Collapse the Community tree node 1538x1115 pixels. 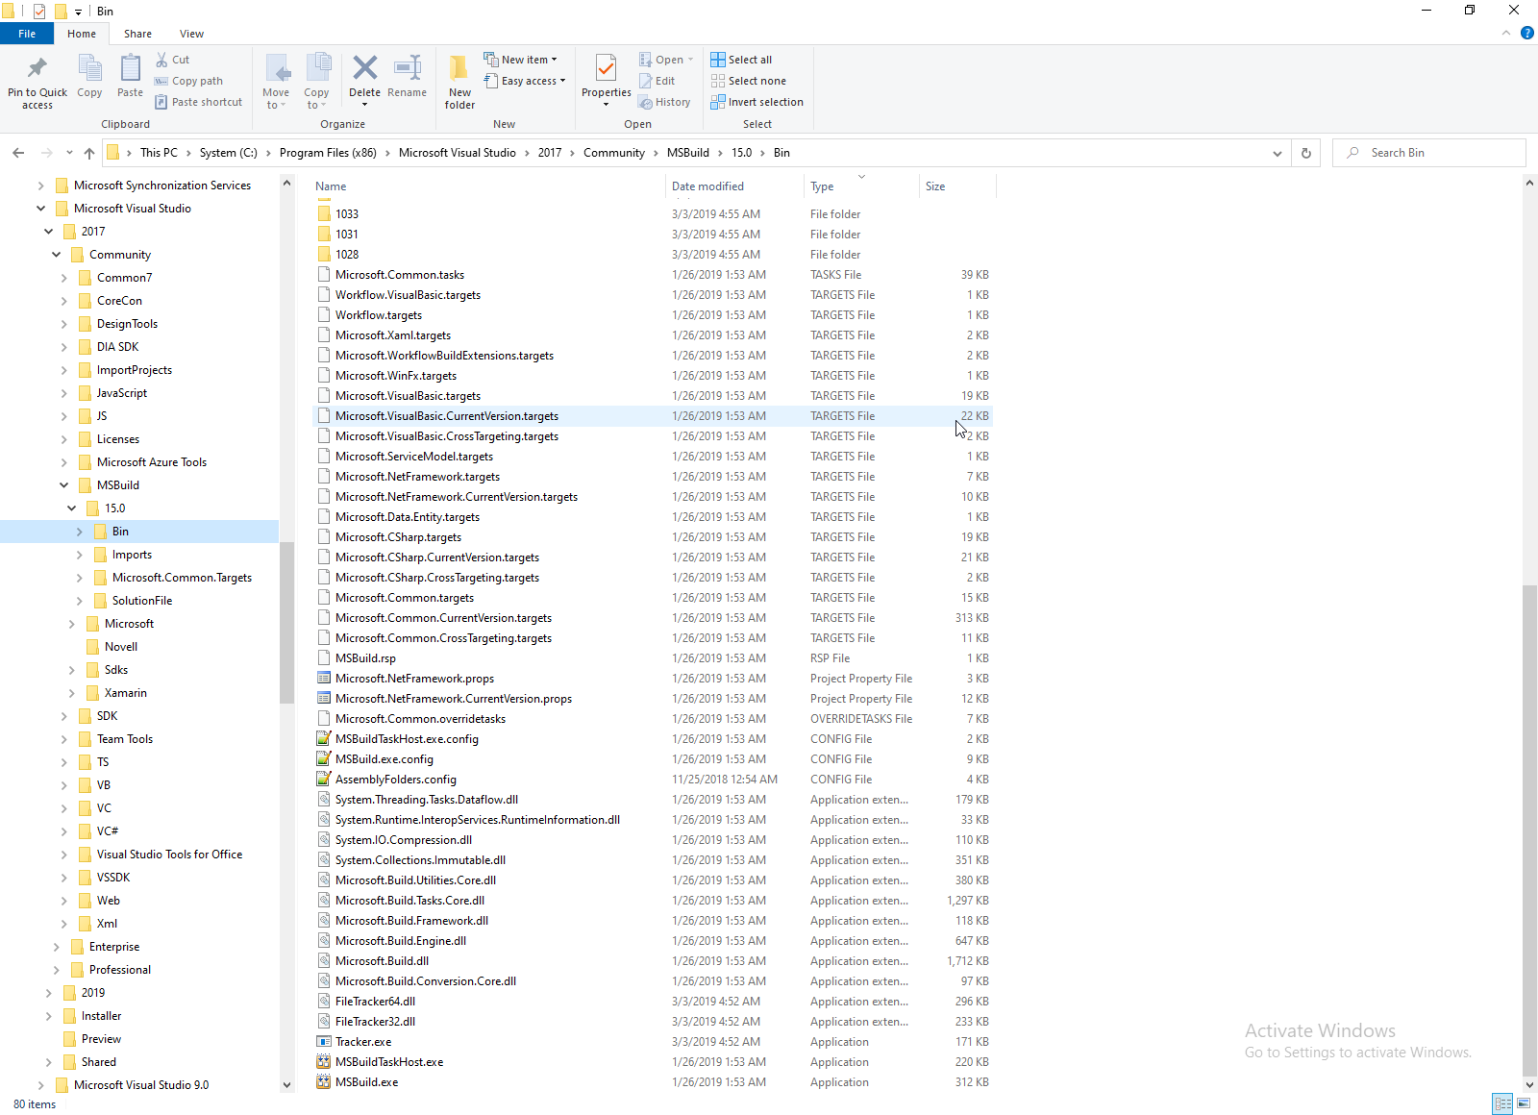click(x=56, y=255)
